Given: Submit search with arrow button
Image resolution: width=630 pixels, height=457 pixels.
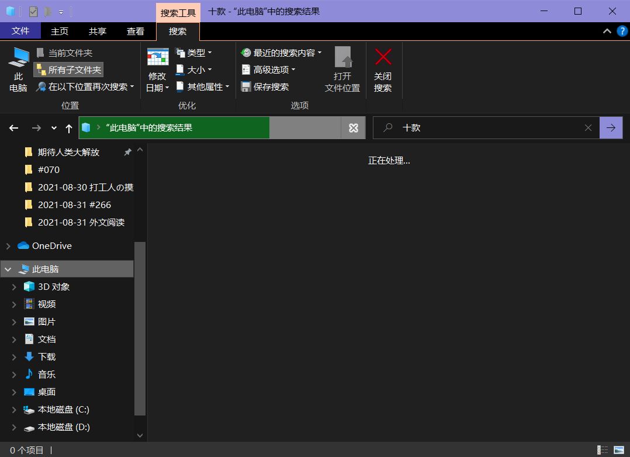Looking at the screenshot, I should coord(611,128).
